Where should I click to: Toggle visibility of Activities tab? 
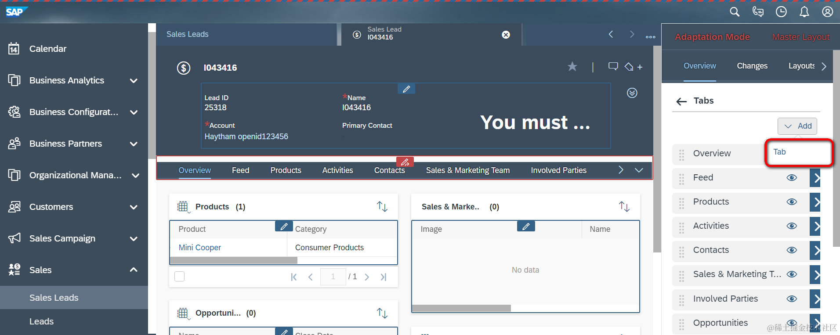[792, 226]
